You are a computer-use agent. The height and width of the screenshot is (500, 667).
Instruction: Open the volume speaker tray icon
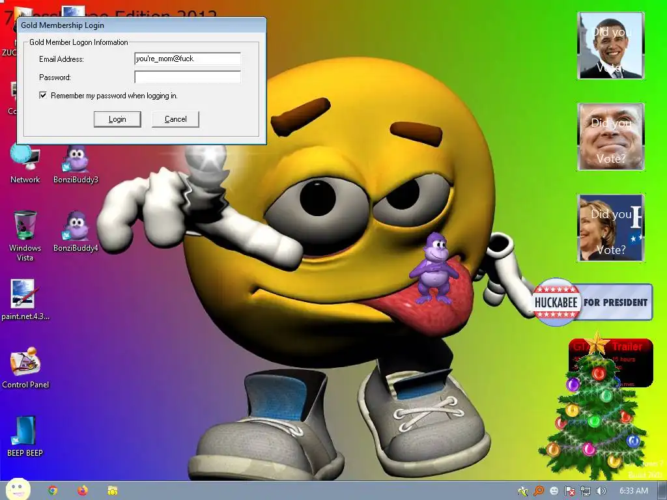[x=601, y=491]
